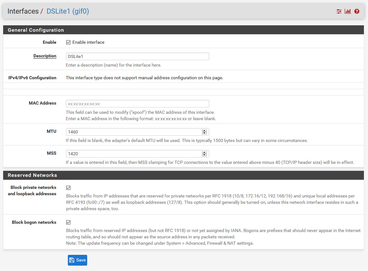The height and width of the screenshot is (271, 368).
Task: Click the 'Note: The update frequency' help text
Action: (x=160, y=243)
